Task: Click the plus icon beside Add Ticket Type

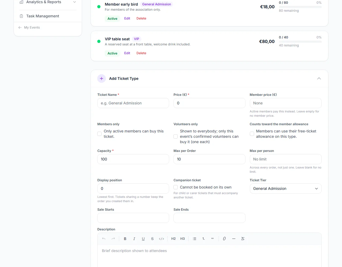Action: click(102, 78)
